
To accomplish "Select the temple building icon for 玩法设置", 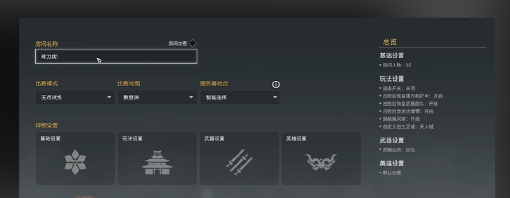I will [x=157, y=162].
